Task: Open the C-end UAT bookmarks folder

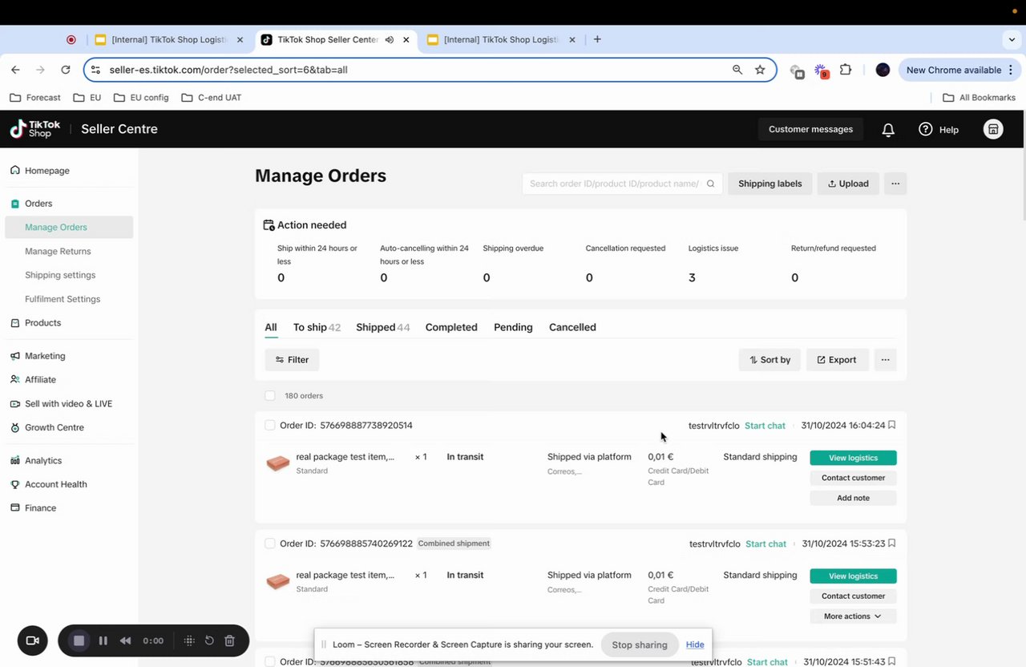Action: 209,98
